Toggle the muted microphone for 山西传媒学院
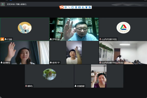 (x=100, y=39)
